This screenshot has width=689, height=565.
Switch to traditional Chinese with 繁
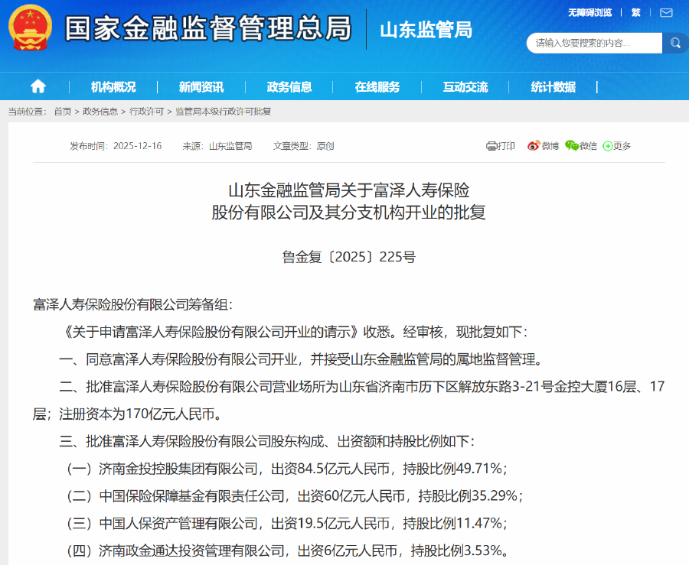(636, 13)
